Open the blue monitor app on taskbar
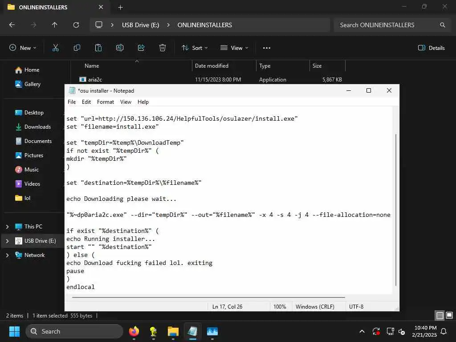Viewport: 456px width, 342px height. point(212,331)
